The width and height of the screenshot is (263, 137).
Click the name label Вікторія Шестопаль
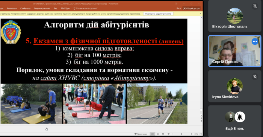click(230, 27)
